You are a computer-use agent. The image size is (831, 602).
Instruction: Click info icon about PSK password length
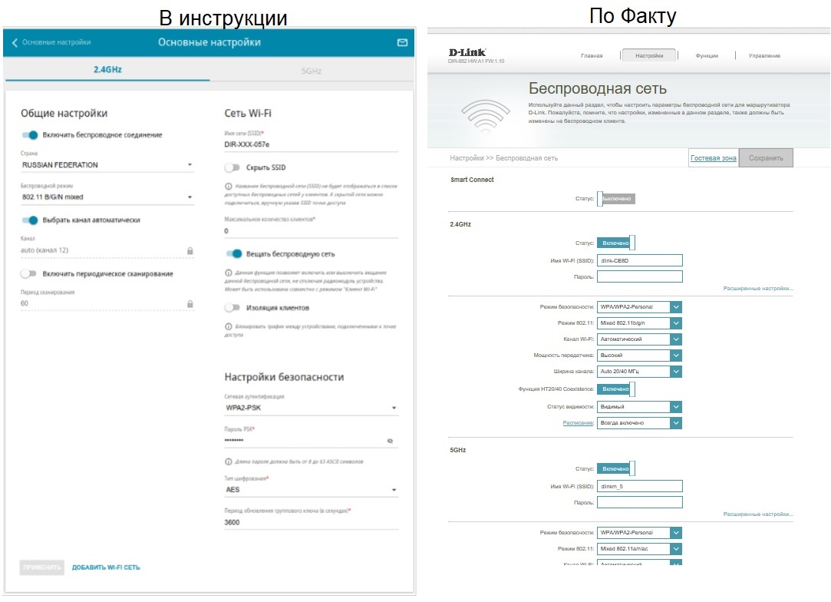[x=229, y=462]
